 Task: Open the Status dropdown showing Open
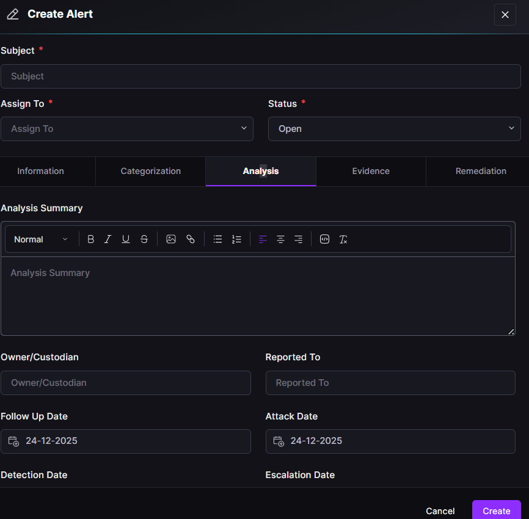pos(394,129)
